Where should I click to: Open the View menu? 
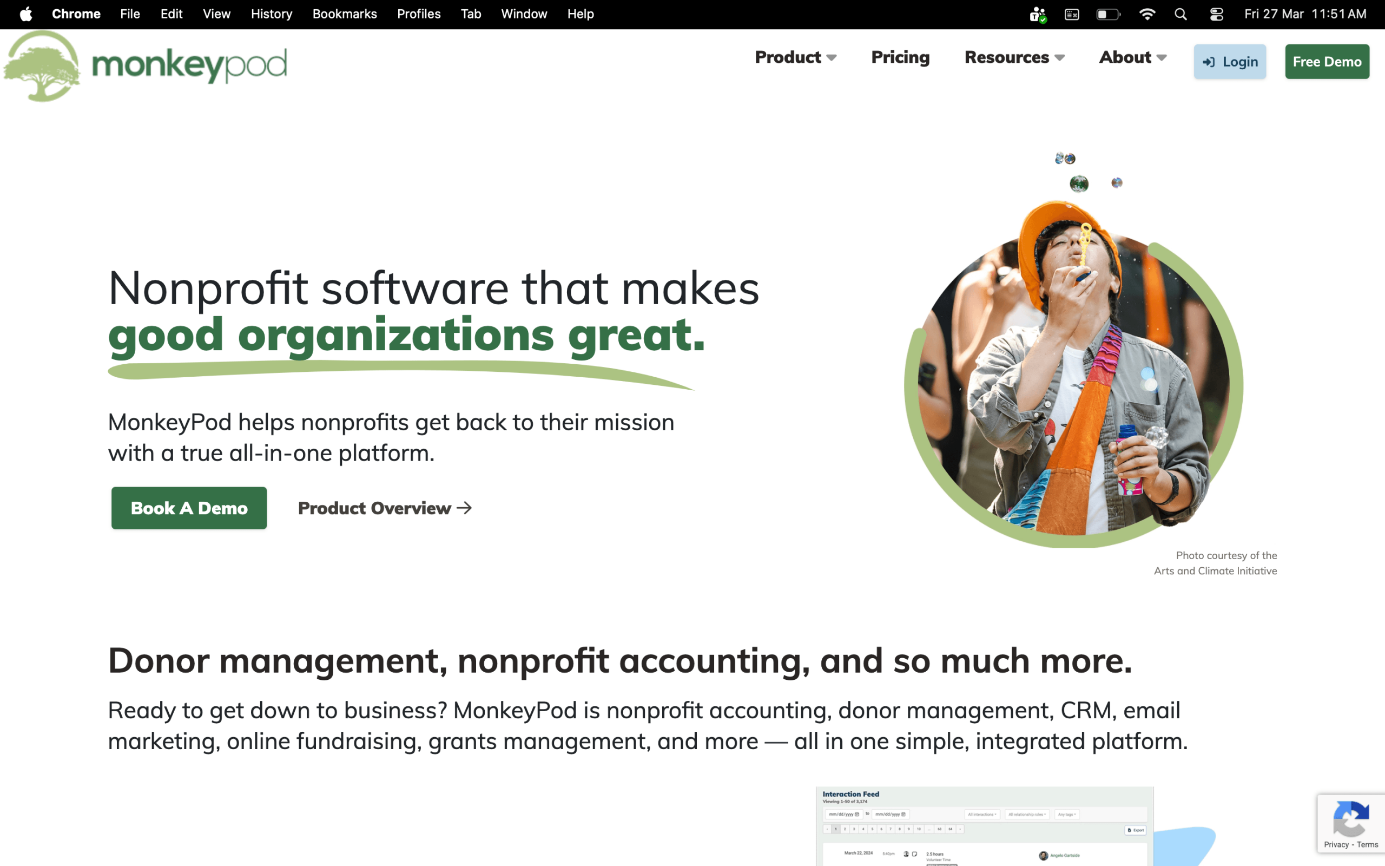216,14
